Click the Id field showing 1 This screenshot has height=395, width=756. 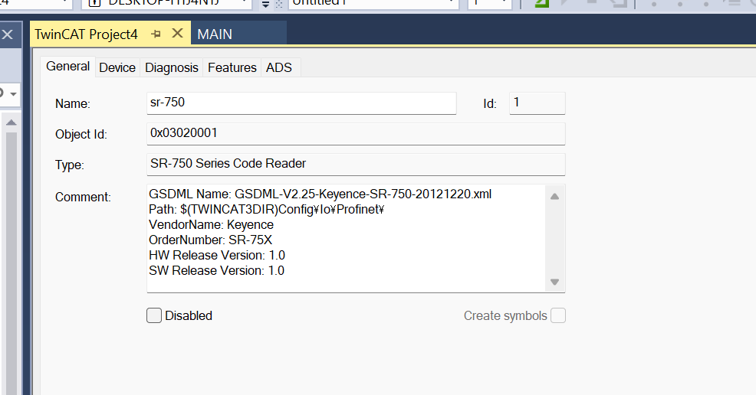pos(537,103)
